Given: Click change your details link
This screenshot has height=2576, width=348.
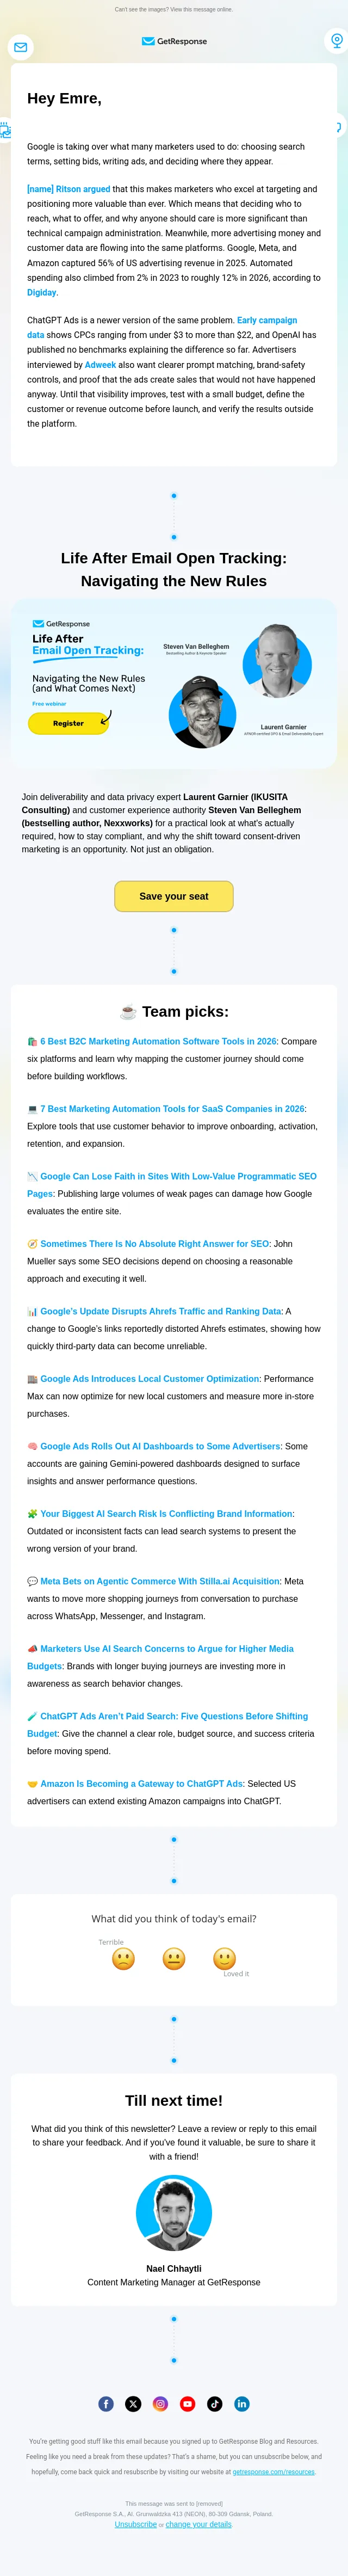Looking at the screenshot, I should (199, 2524).
